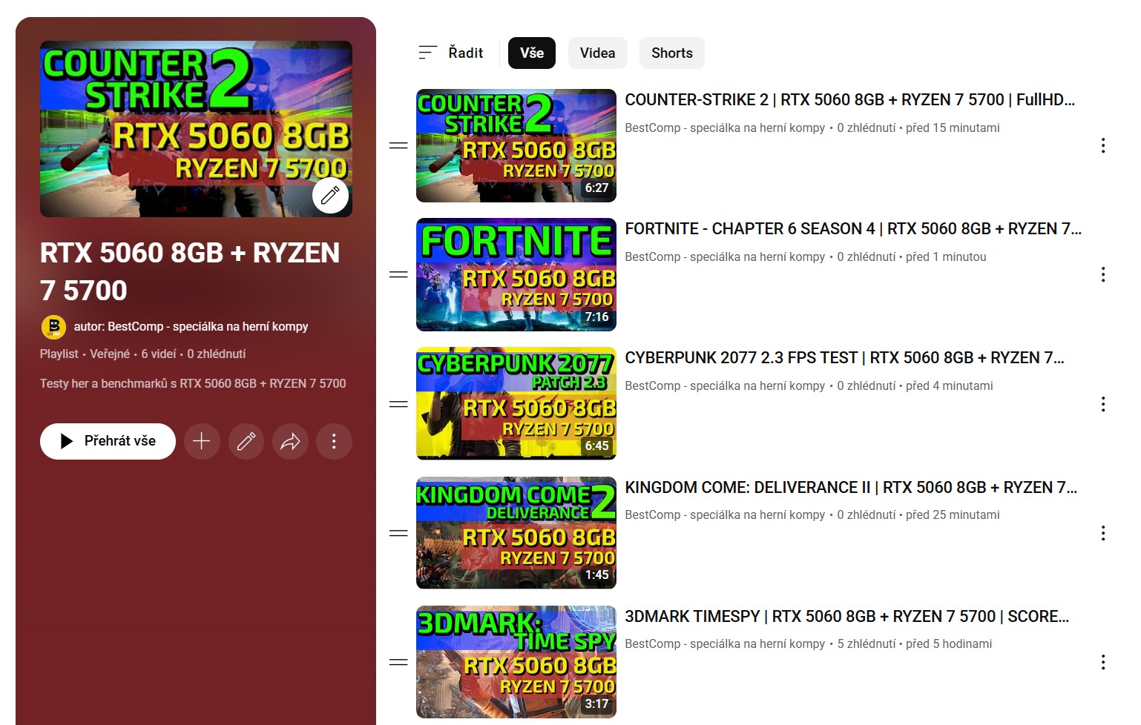Open the Řadit sort menu
Image resolution: width=1141 pixels, height=725 pixels.
coord(451,53)
